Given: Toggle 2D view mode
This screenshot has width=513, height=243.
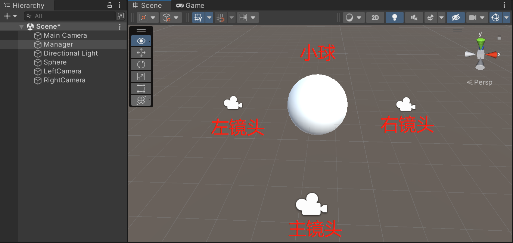Looking at the screenshot, I should point(375,18).
